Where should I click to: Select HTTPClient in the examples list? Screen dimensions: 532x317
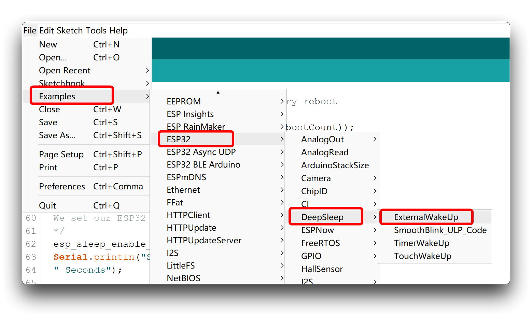[218, 215]
